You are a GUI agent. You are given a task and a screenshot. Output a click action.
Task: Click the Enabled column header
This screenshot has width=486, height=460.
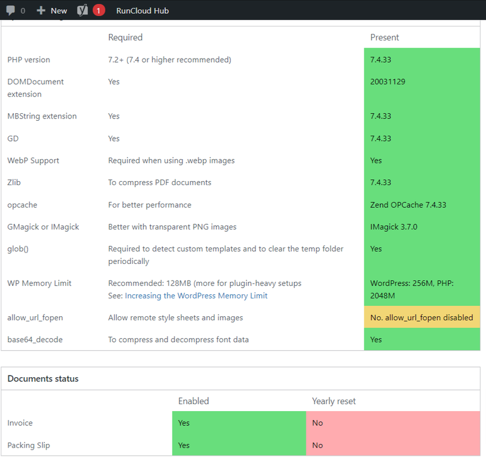coord(193,401)
